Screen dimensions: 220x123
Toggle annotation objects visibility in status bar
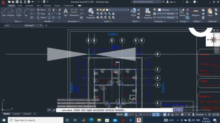(x=164, y=114)
